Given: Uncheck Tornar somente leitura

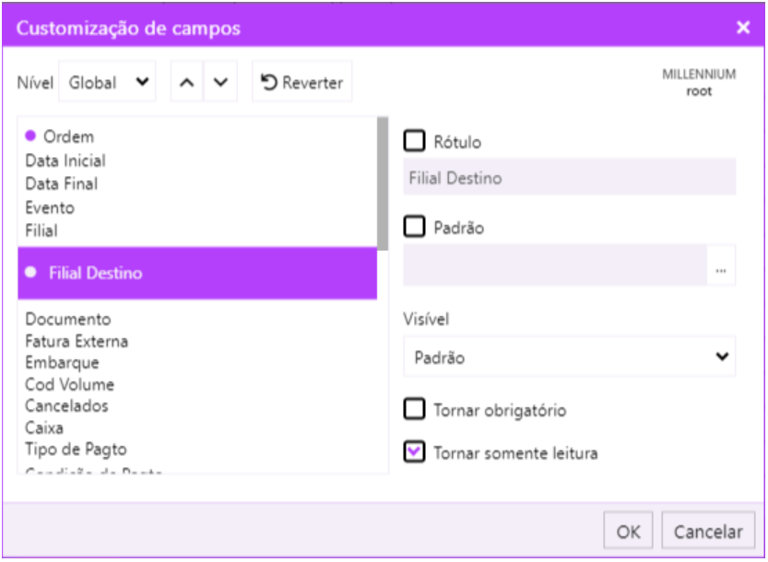Looking at the screenshot, I should point(415,452).
